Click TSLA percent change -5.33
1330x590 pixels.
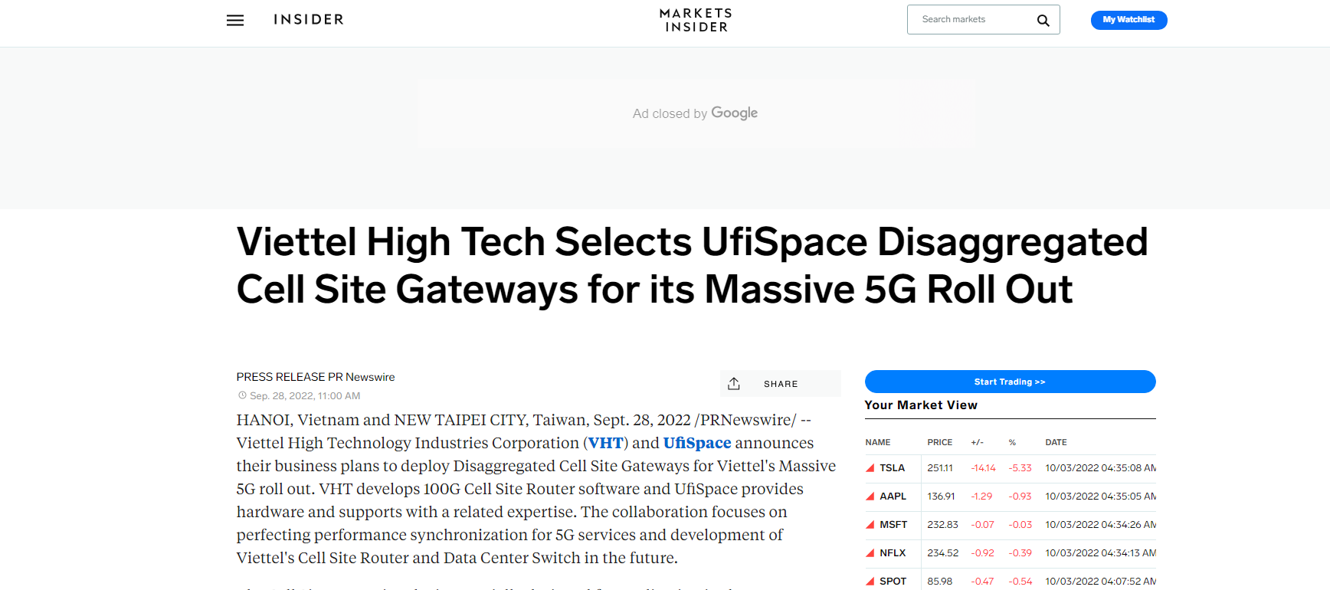1020,468
